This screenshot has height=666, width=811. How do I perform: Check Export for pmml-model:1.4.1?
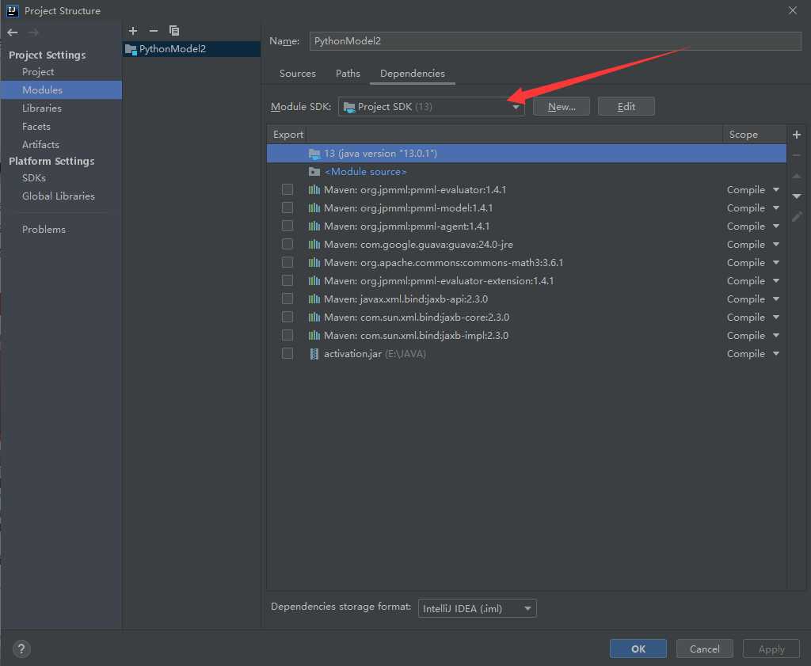click(287, 207)
